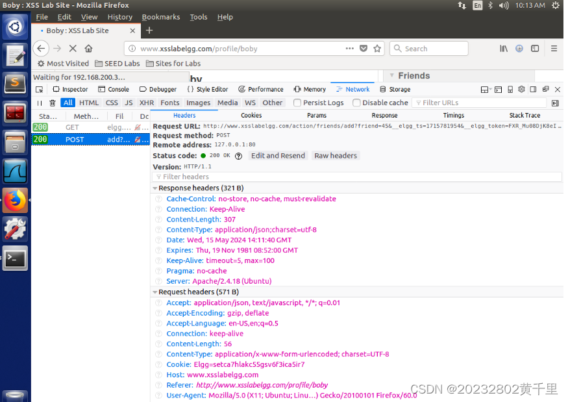Click the back navigation arrow
The height and width of the screenshot is (402, 568).
(x=41, y=48)
